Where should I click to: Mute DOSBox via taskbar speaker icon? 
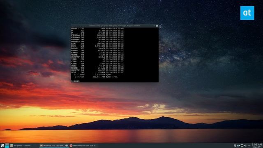click(67, 146)
